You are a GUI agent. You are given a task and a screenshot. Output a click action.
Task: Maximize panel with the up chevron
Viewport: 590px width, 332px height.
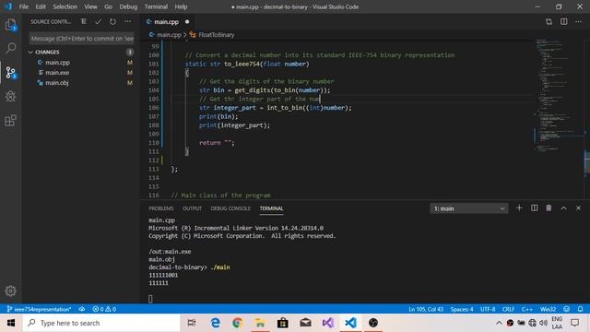click(563, 208)
